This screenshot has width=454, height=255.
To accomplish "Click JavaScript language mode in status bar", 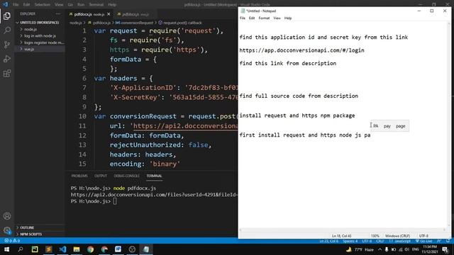I will click(x=400, y=241).
